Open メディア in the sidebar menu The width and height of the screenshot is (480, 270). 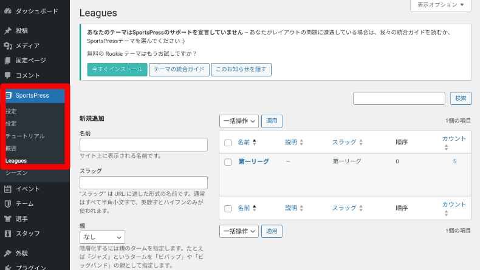pos(27,46)
